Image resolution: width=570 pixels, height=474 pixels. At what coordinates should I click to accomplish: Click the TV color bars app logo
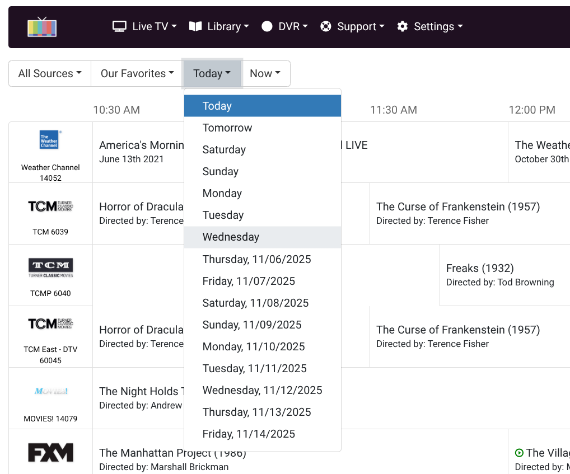tap(42, 27)
